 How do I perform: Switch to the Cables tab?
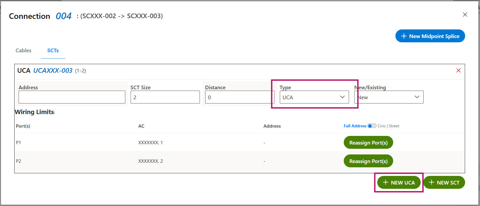coord(24,51)
